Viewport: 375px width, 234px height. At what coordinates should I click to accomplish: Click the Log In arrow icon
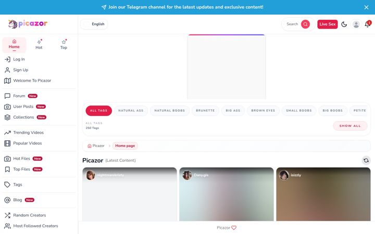pos(7,59)
